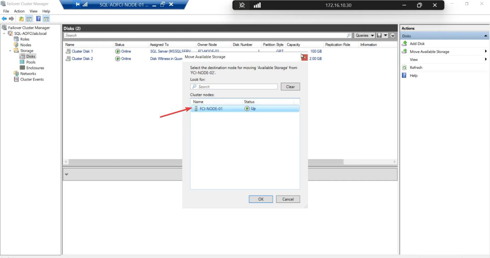Select the Enclosures tree icon
The image size is (490, 258).
(22, 68)
